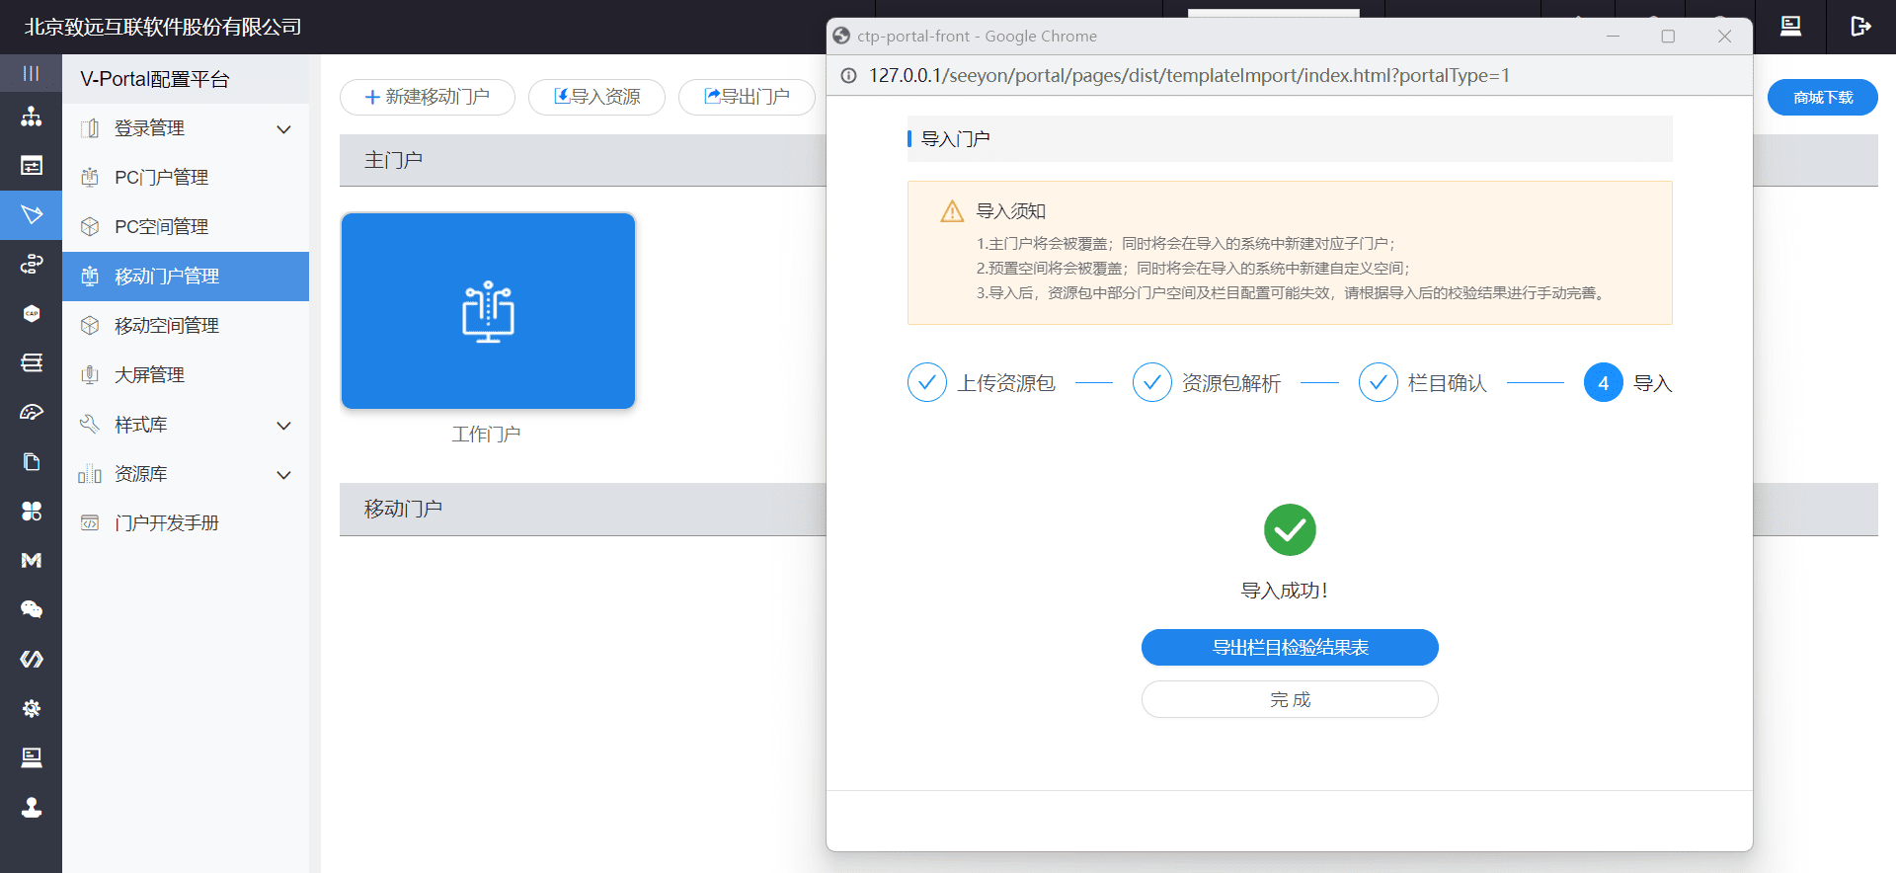Click step 4 导入 circle

(1604, 382)
